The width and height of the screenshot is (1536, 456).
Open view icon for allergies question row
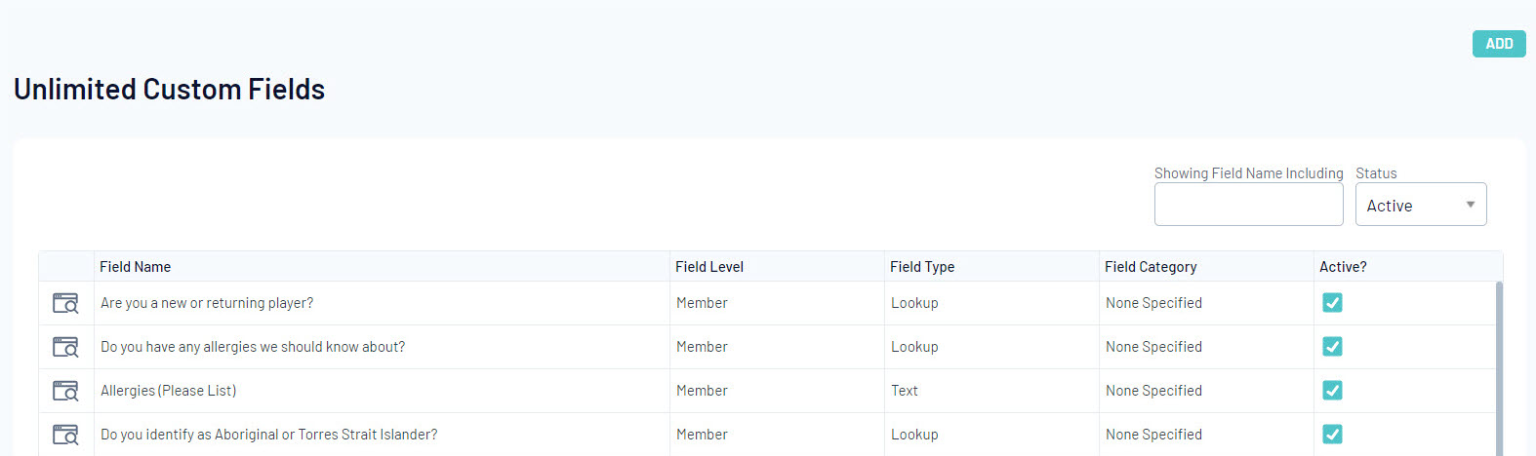tap(65, 347)
